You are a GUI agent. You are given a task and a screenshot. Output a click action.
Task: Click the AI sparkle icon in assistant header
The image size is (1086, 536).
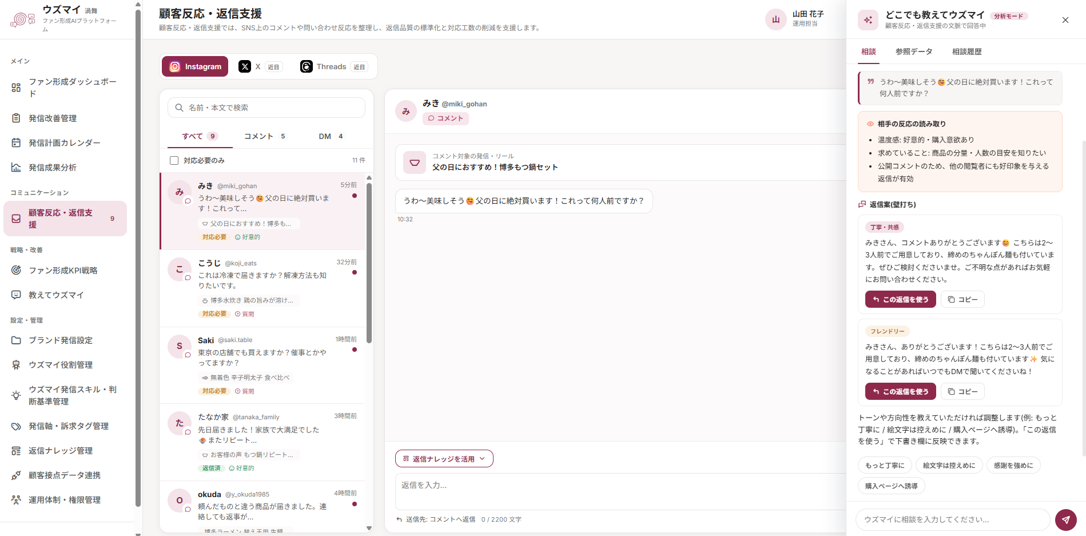[x=868, y=20]
